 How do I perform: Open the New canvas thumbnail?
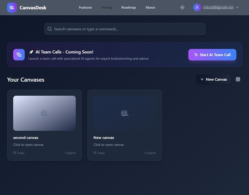[x=125, y=113]
